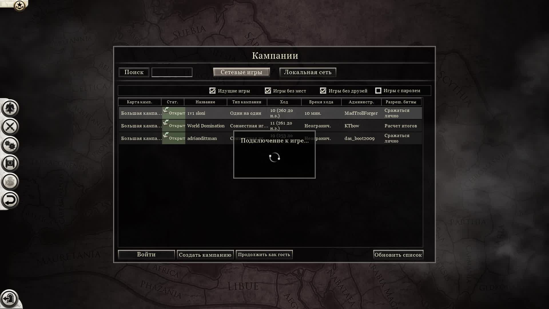Sort by the Тип кампании column header

(247, 102)
